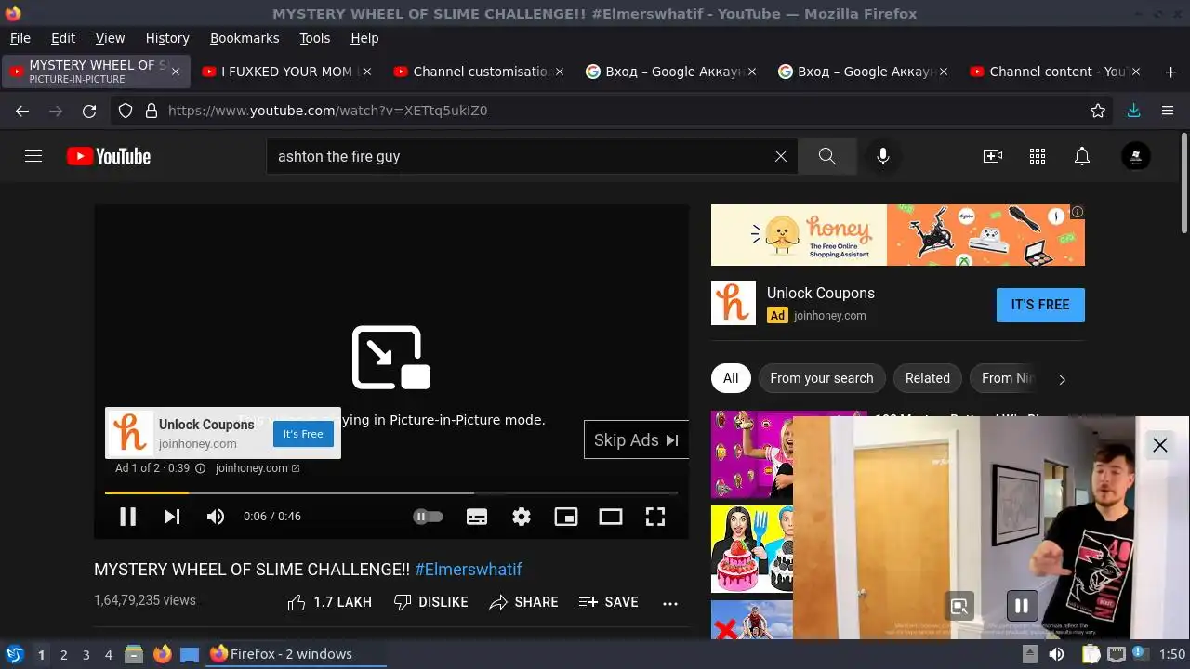
Task: Skip the ads
Action: (x=636, y=440)
